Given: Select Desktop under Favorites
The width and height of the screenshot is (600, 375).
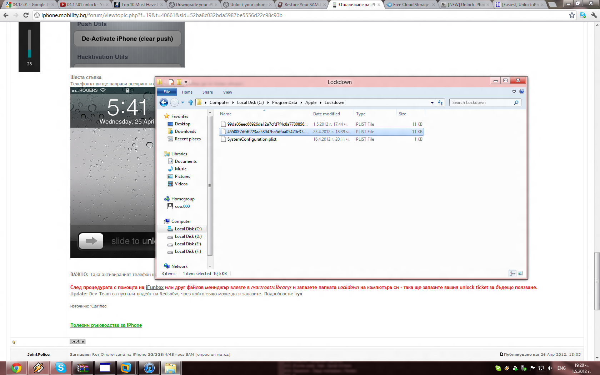Looking at the screenshot, I should pyautogui.click(x=182, y=124).
